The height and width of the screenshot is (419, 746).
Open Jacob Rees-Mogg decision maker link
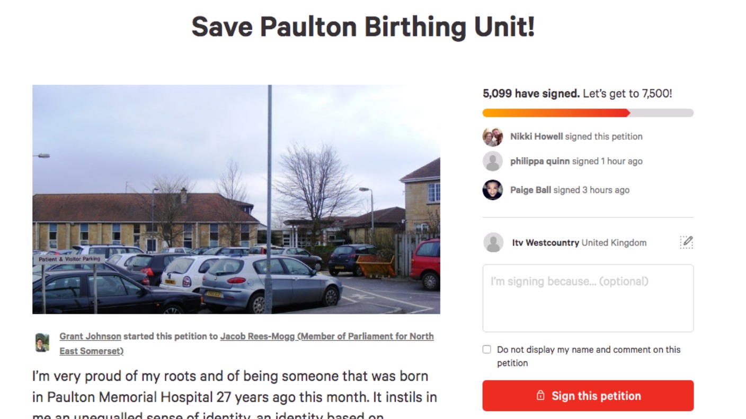[246, 343]
